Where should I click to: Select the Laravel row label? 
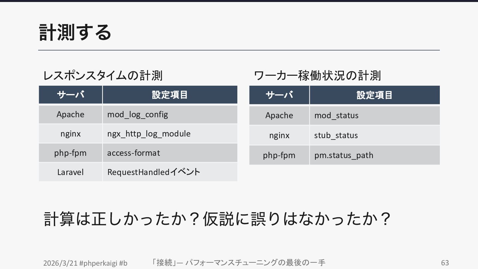(x=70, y=172)
